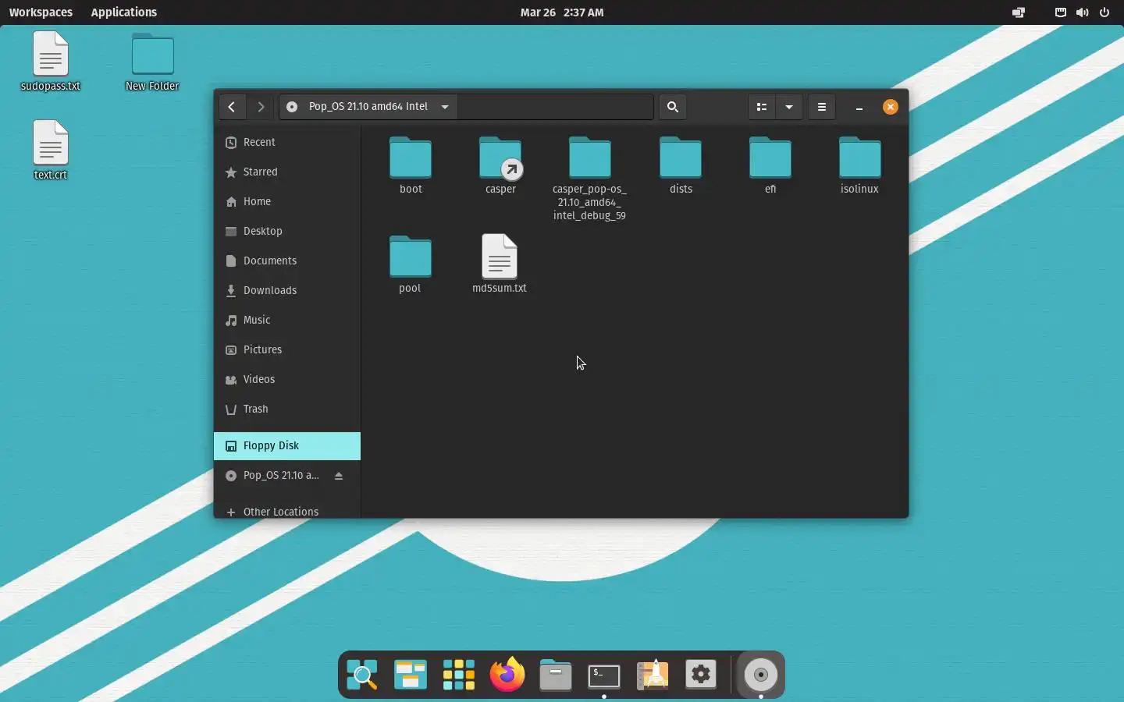Open Trash in the sidebar
The width and height of the screenshot is (1124, 702).
(x=287, y=409)
